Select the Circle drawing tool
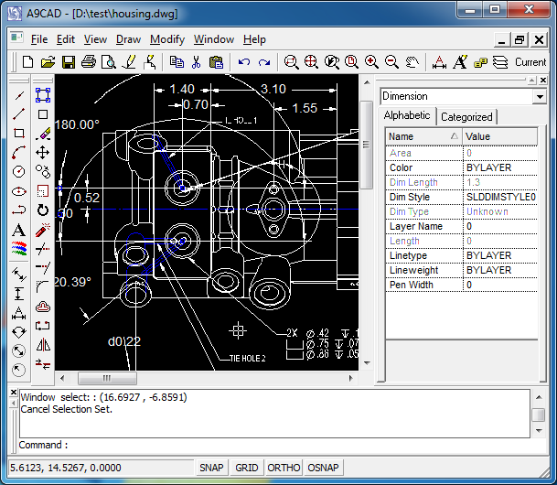This screenshot has width=557, height=485. pos(19,172)
